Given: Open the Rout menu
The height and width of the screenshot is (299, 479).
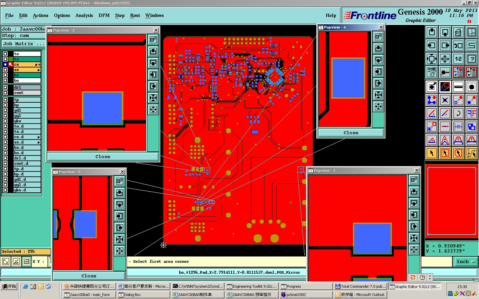Looking at the screenshot, I should (135, 15).
